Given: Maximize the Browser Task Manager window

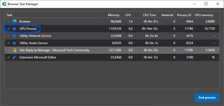Looking at the screenshot, I should click(206, 4).
